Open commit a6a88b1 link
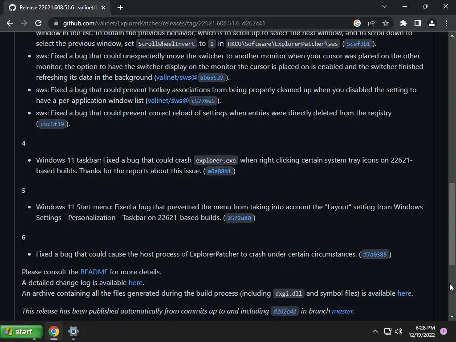Screen dimensions: 456x342 coord(219,171)
